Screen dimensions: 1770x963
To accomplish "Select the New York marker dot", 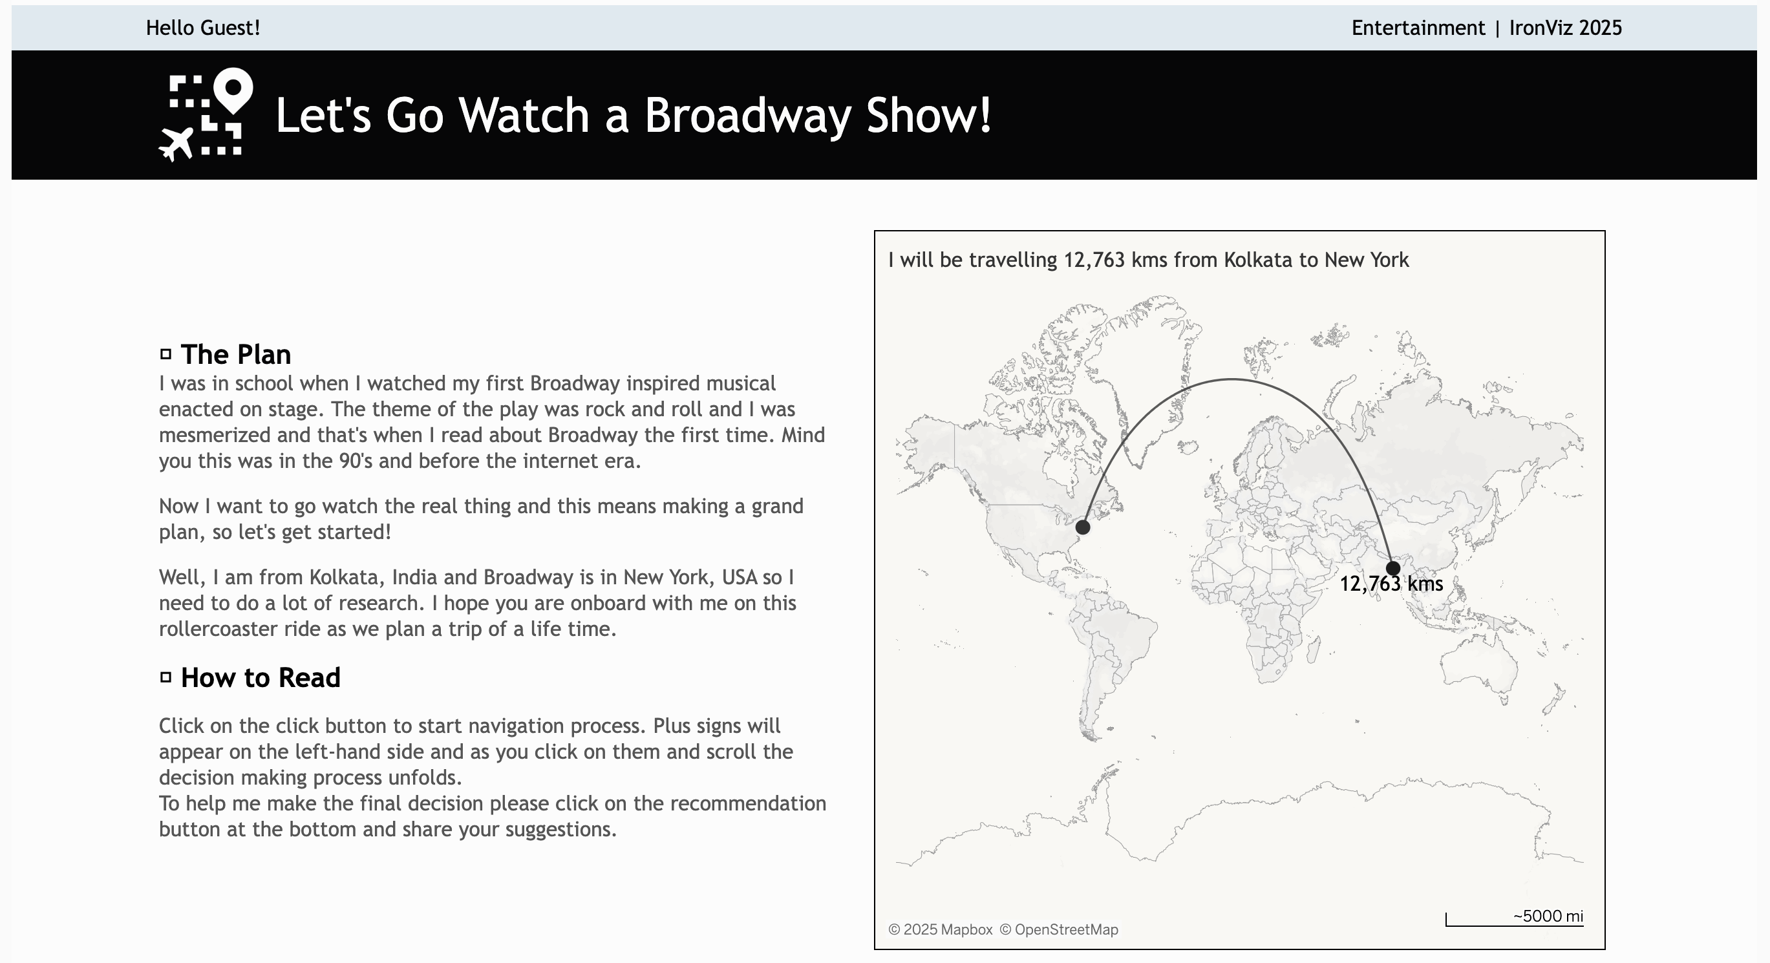I will pos(1083,527).
